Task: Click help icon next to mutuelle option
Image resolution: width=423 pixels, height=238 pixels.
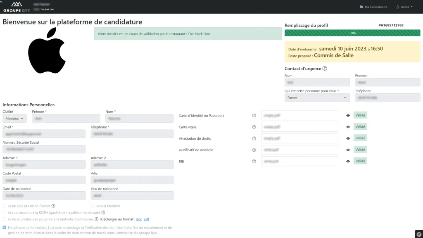Action: [x=96, y=219]
